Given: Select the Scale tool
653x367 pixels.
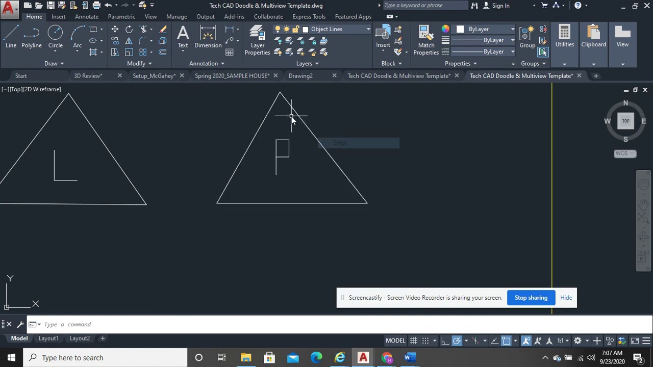Looking at the screenshot, I should point(129,52).
